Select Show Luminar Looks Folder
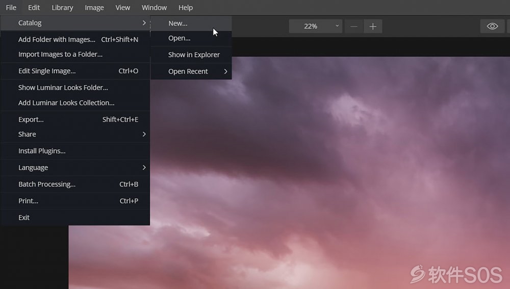Image resolution: width=510 pixels, height=289 pixels. [75, 88]
